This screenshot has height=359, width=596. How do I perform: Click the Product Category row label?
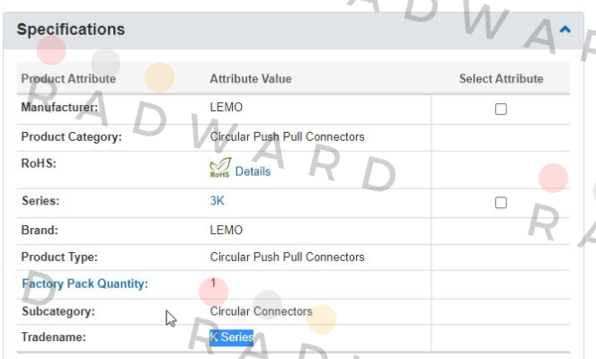(71, 137)
